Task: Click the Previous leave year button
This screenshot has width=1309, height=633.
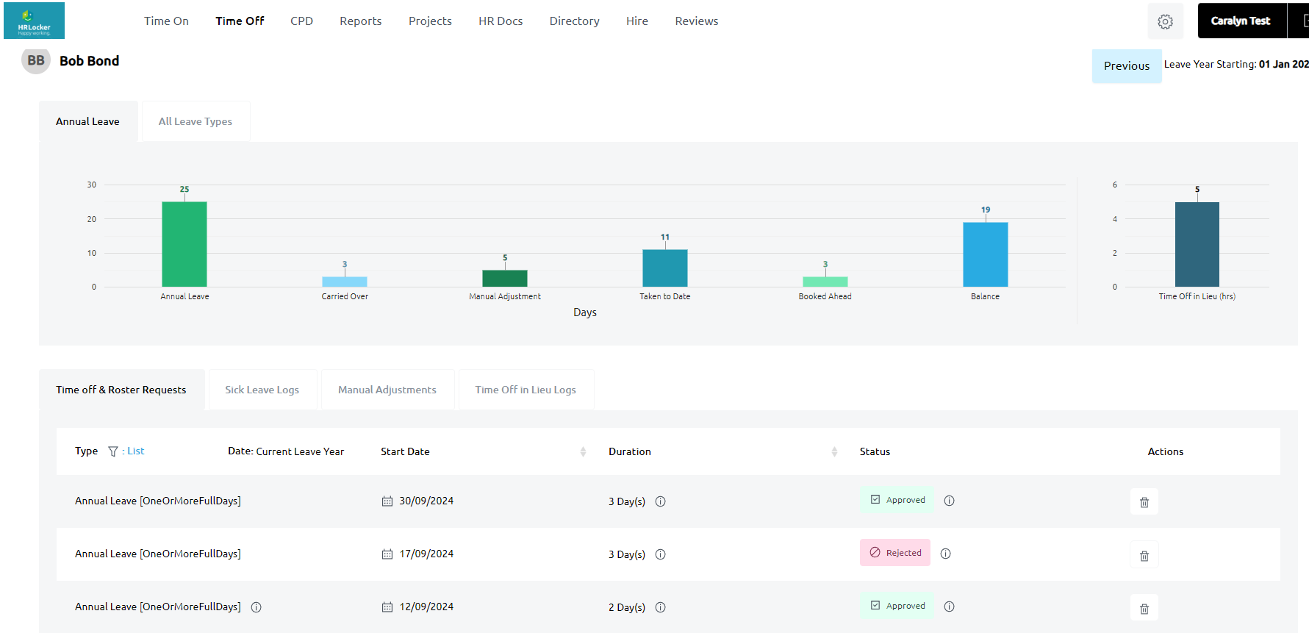Action: pos(1126,66)
